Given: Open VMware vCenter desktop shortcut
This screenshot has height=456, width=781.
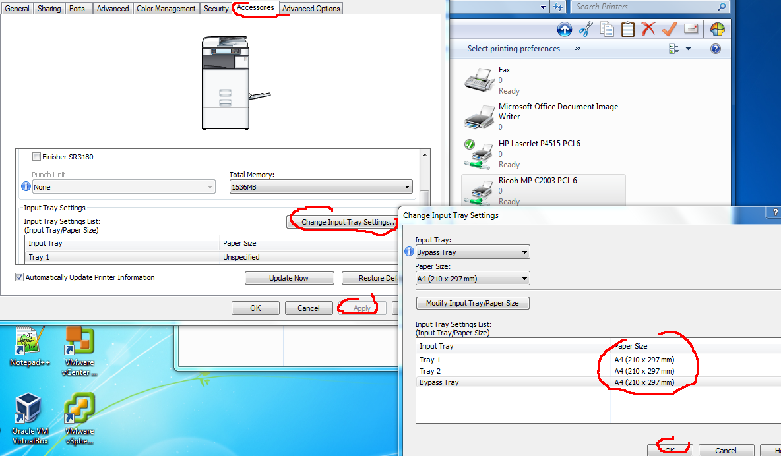Looking at the screenshot, I should (80, 351).
